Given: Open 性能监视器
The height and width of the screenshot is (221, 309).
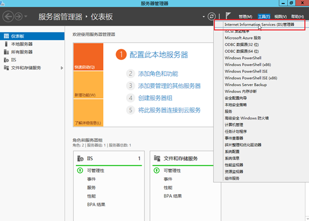Looking at the screenshot, I should tap(234, 165).
